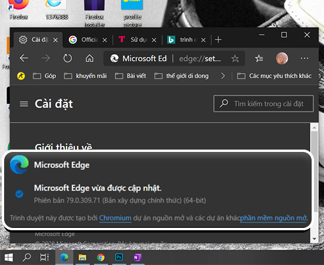Open the Edge settings and more menu

tap(305, 58)
